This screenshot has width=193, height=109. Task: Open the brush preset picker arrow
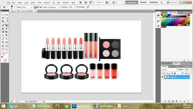pyautogui.click(x=14, y=7)
